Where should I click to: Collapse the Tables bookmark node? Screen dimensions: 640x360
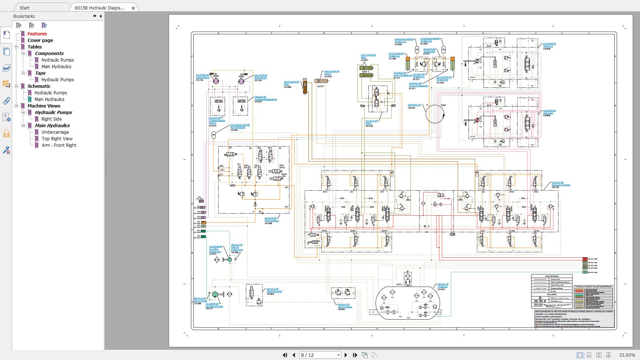point(16,47)
